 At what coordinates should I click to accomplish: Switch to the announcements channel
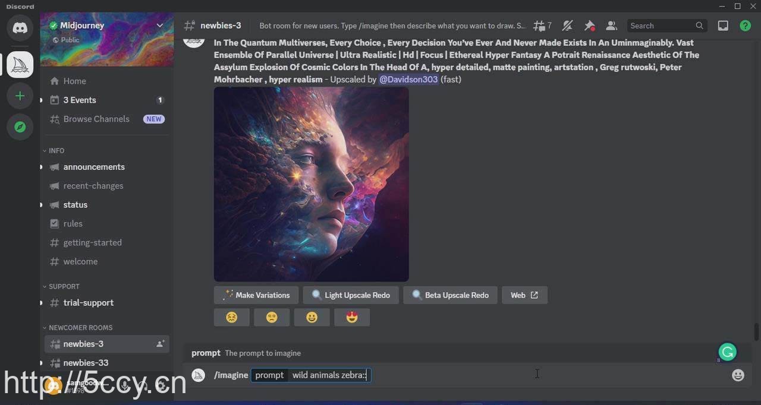click(94, 167)
